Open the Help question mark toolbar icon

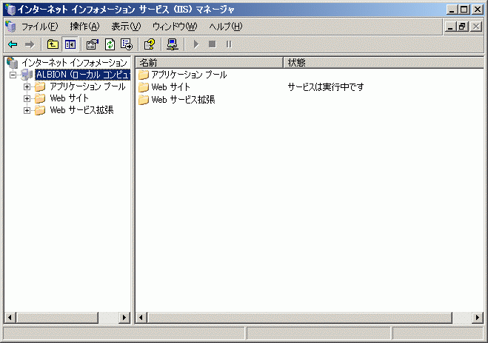[150, 44]
